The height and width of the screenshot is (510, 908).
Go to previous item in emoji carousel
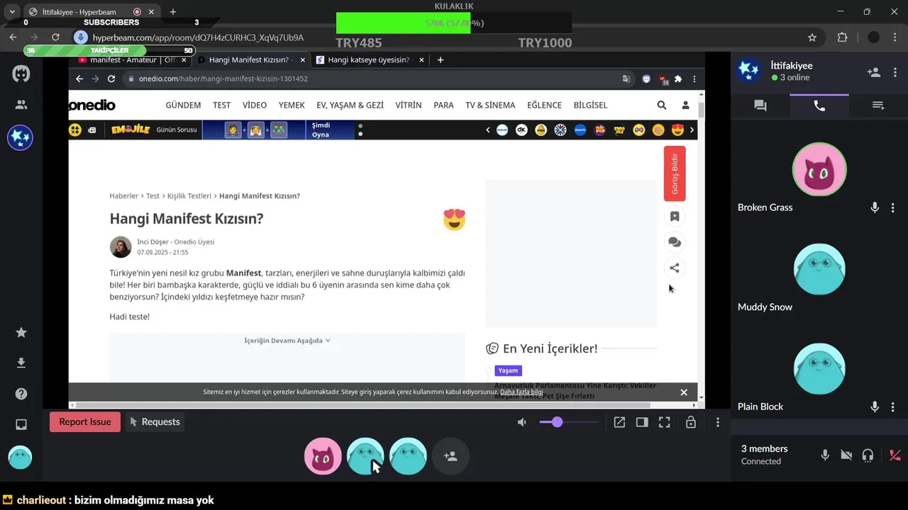[488, 130]
